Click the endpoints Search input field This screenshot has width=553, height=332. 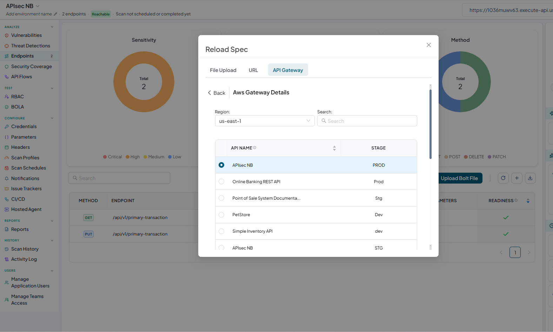point(119,178)
